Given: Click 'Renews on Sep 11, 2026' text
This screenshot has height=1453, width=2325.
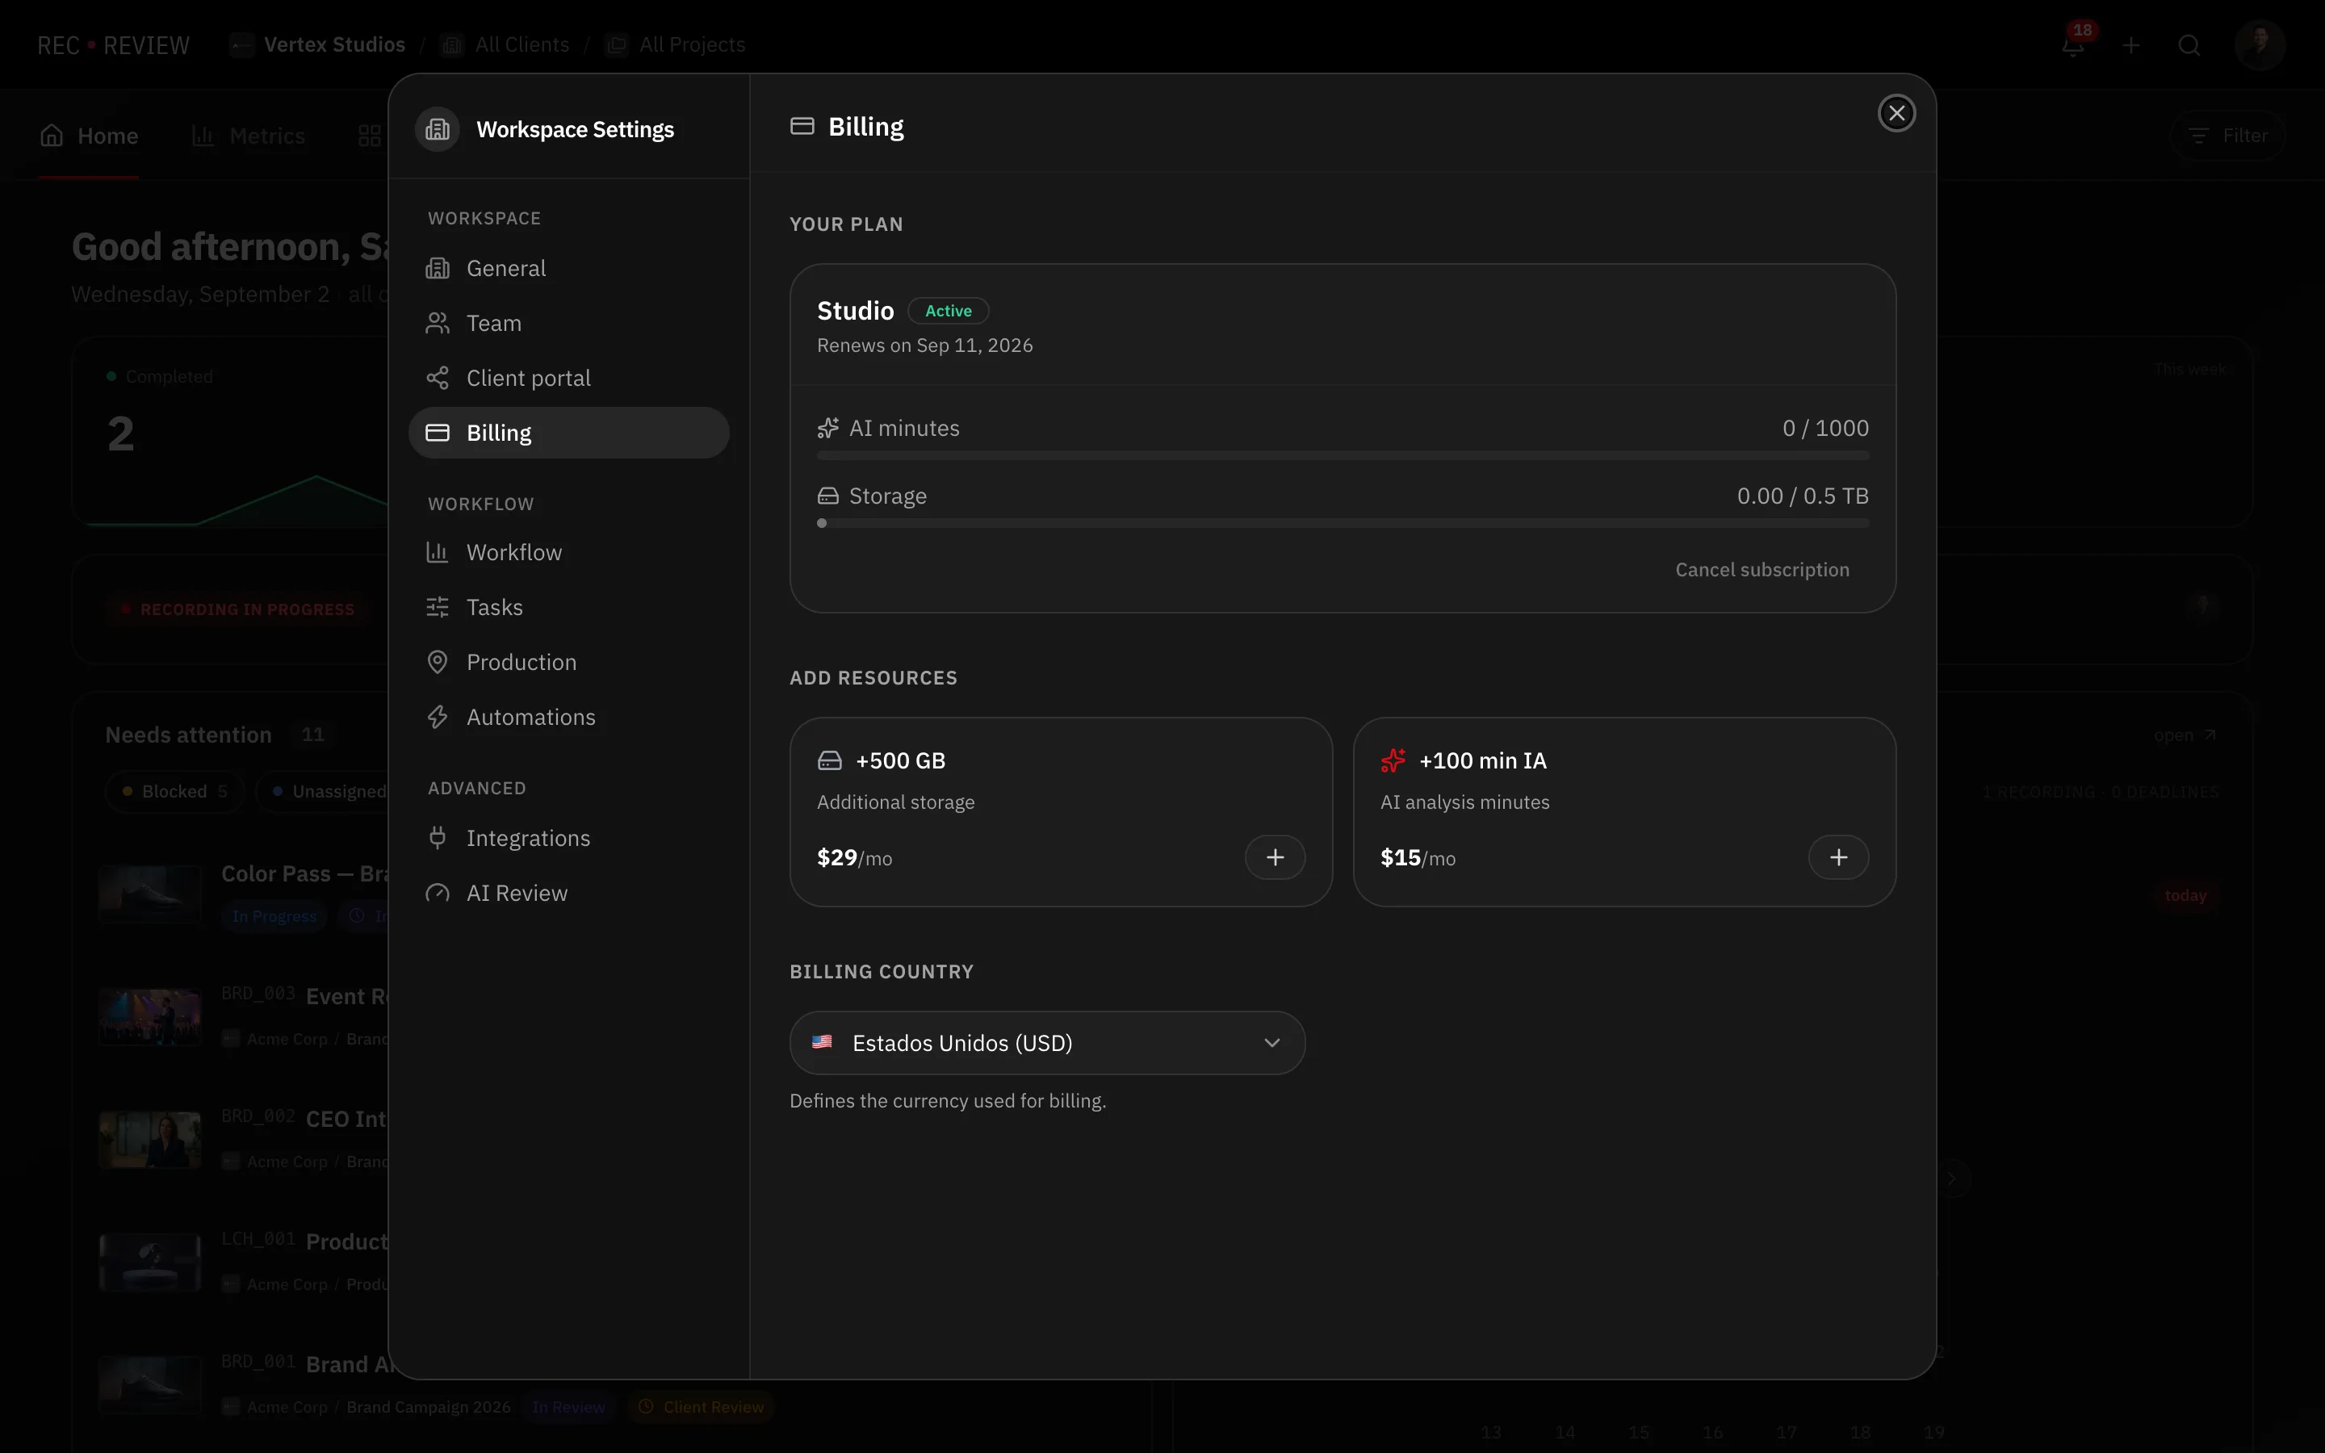Looking at the screenshot, I should [x=924, y=345].
